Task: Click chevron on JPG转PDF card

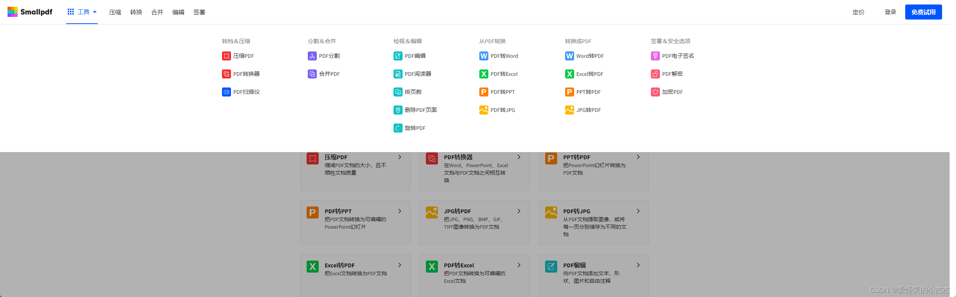Action: [x=519, y=211]
